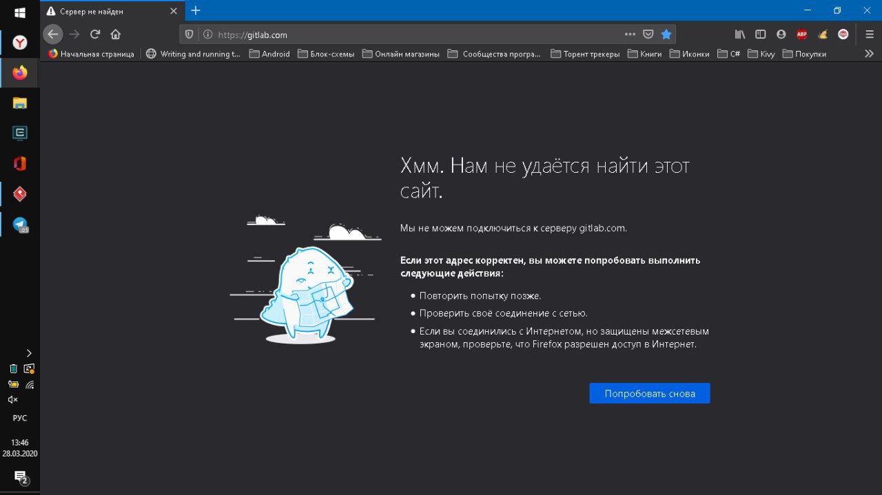882x495 pixels.
Task: Open the red diamond Git app on the taskbar
Action: point(20,194)
